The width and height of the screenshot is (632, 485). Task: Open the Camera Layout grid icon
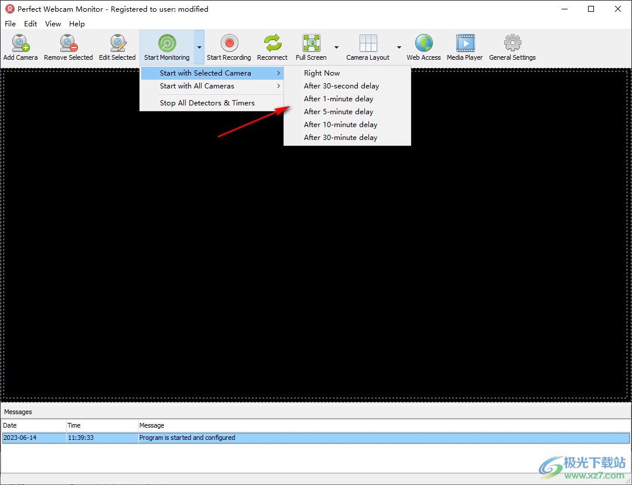pyautogui.click(x=368, y=43)
